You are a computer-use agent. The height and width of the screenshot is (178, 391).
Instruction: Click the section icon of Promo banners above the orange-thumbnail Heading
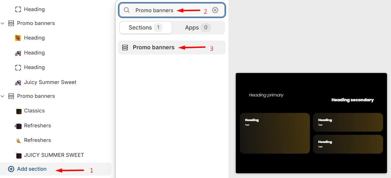(x=11, y=23)
